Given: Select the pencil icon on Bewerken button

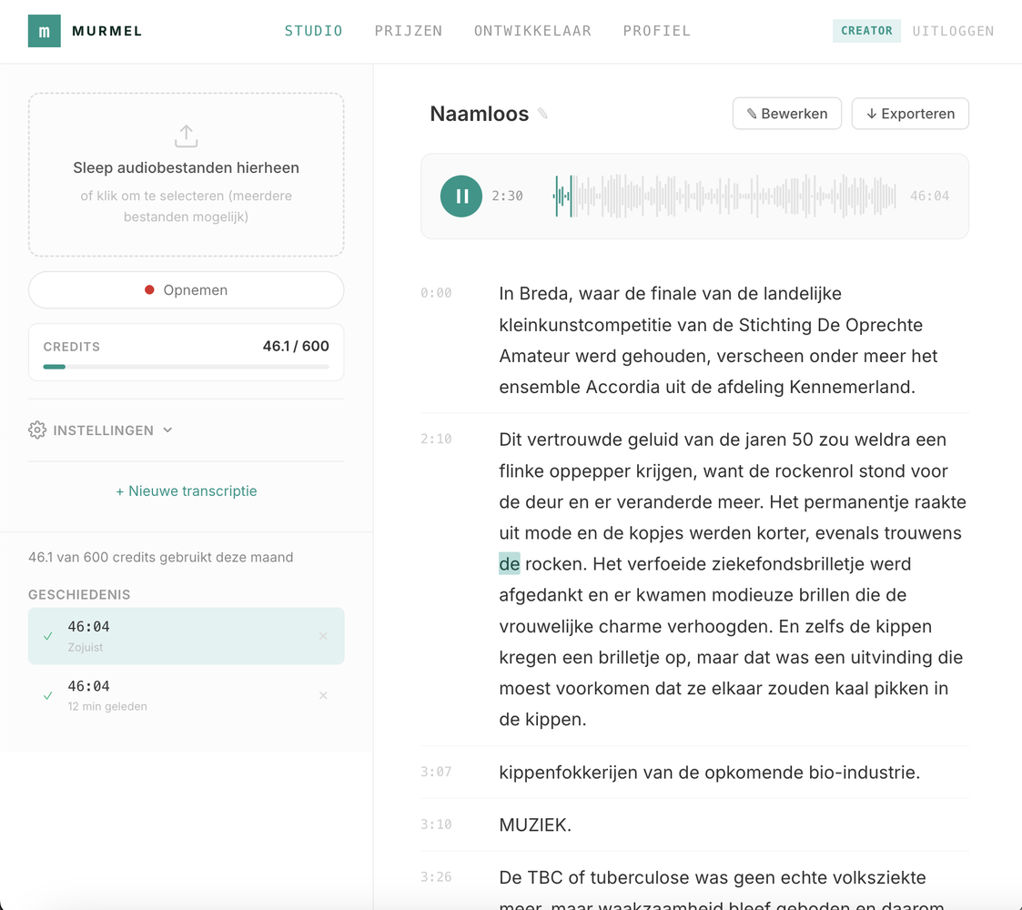Looking at the screenshot, I should tap(751, 113).
